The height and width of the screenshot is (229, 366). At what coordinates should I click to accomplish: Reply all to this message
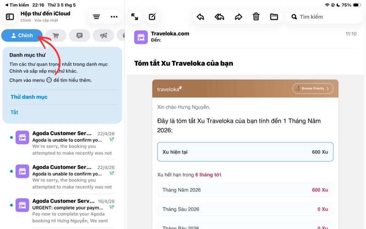point(219,17)
